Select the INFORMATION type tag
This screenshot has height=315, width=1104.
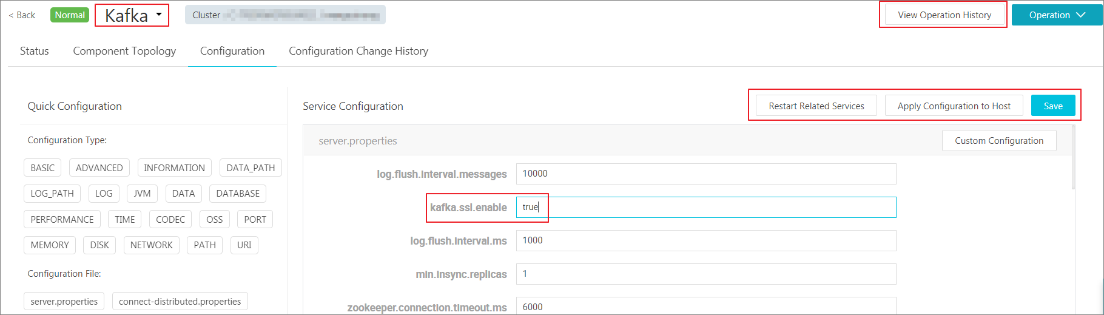click(174, 168)
